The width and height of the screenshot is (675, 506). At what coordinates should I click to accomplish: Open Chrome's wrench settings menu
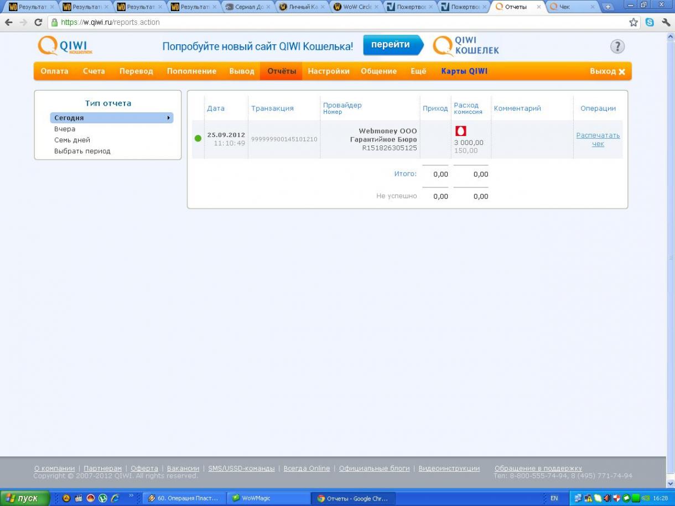click(666, 23)
